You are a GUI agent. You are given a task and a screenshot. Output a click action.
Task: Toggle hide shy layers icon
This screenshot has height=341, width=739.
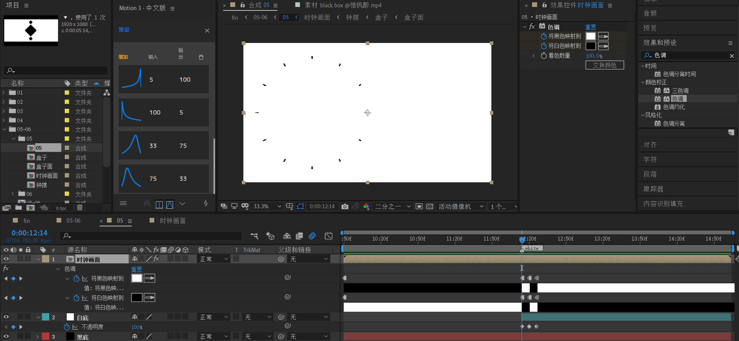(x=287, y=236)
